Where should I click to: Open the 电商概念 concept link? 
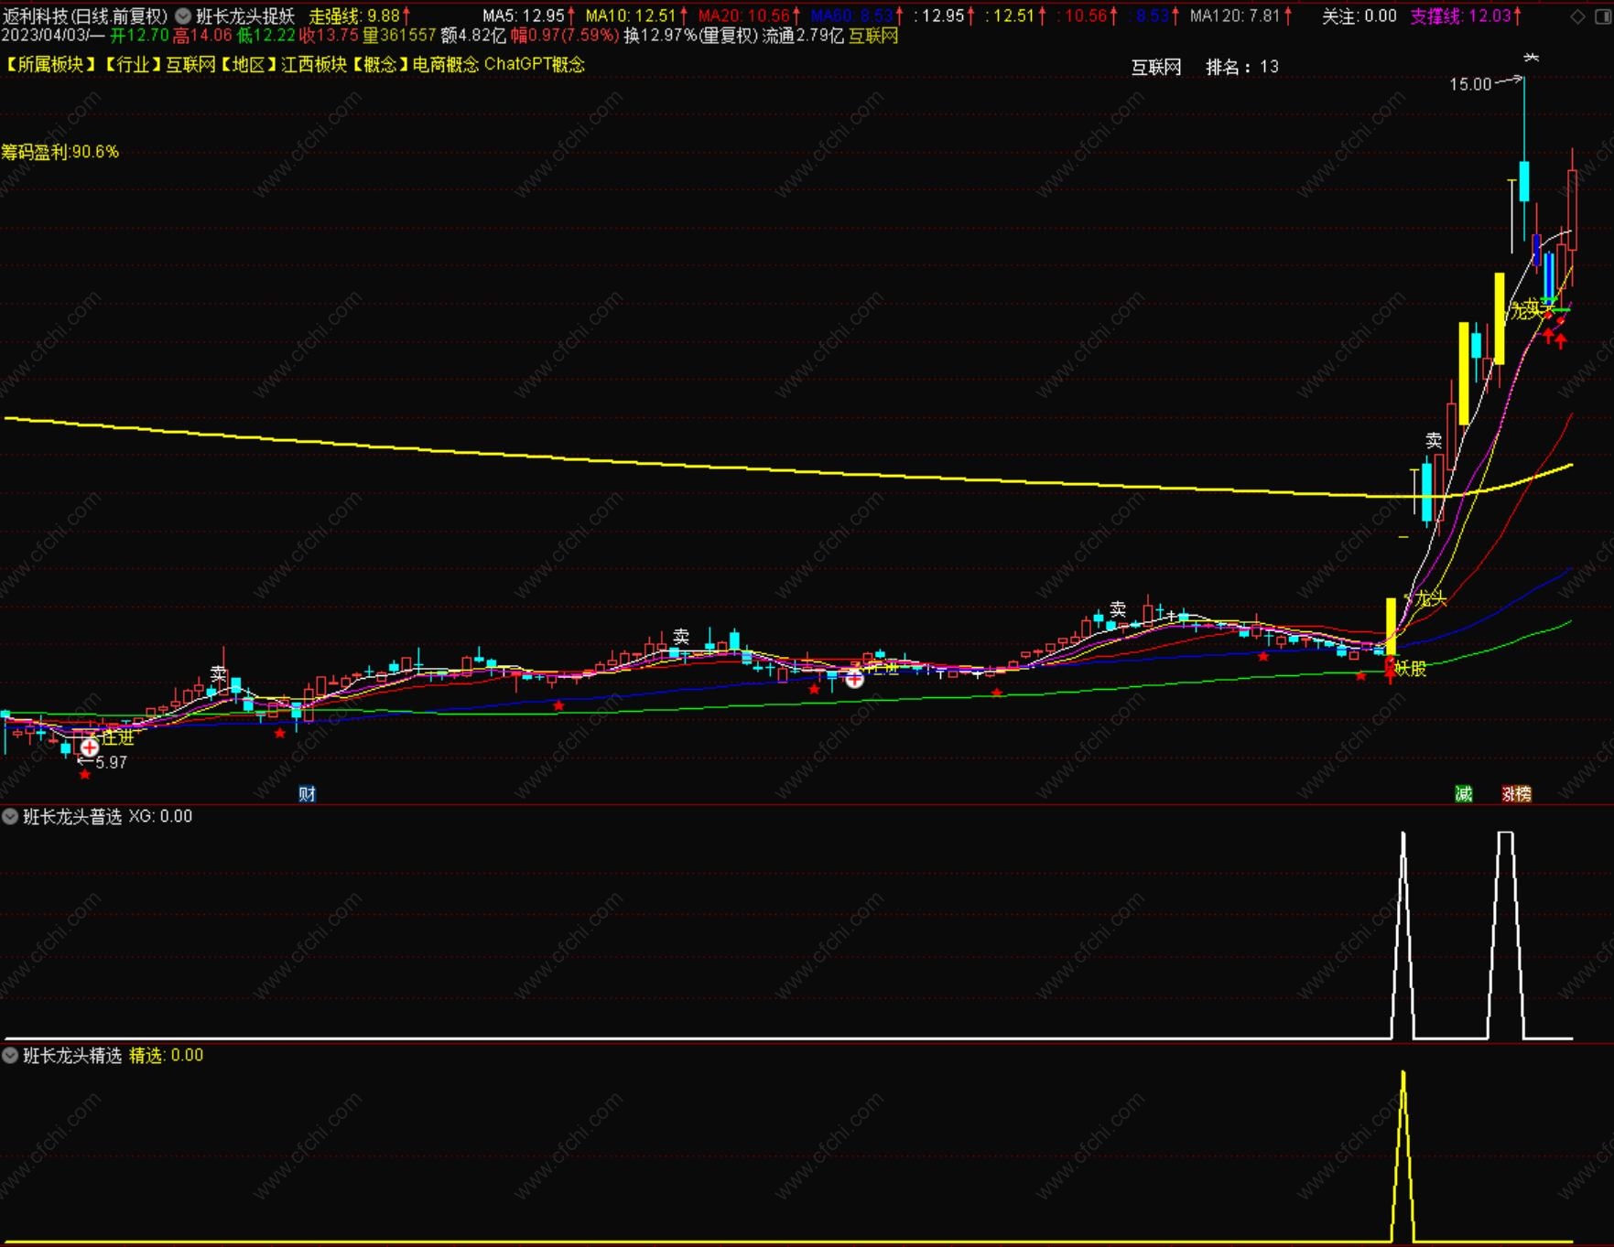coord(446,64)
